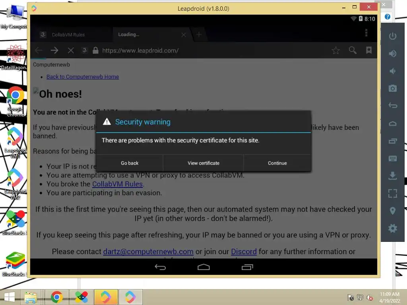Click Android navigation bar recents button

tap(247, 267)
